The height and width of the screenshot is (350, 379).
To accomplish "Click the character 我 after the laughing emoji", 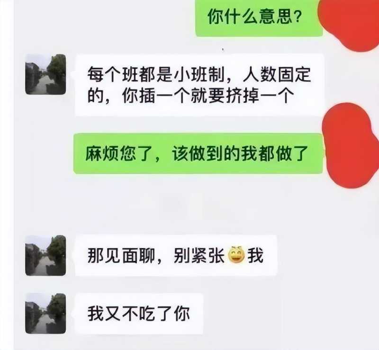I will (x=255, y=255).
